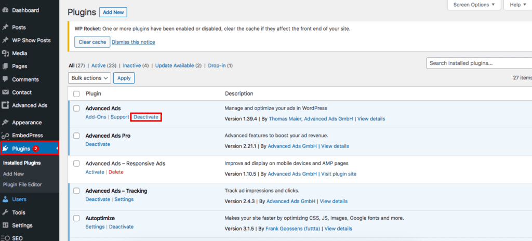Deactivate Advanced Ads Pro plugin
This screenshot has height=241, width=532.
coord(98,144)
